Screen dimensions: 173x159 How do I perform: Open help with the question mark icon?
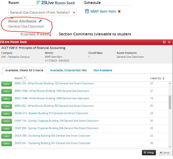tap(164, 42)
